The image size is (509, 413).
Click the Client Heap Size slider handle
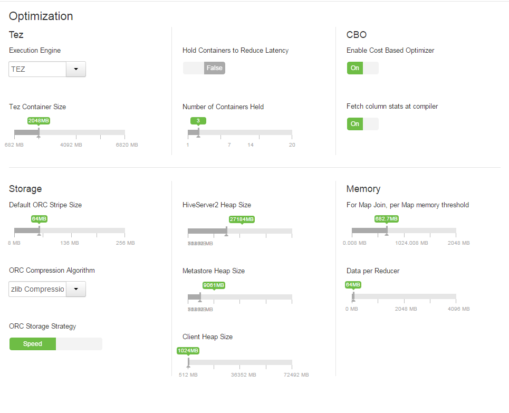[188, 362]
